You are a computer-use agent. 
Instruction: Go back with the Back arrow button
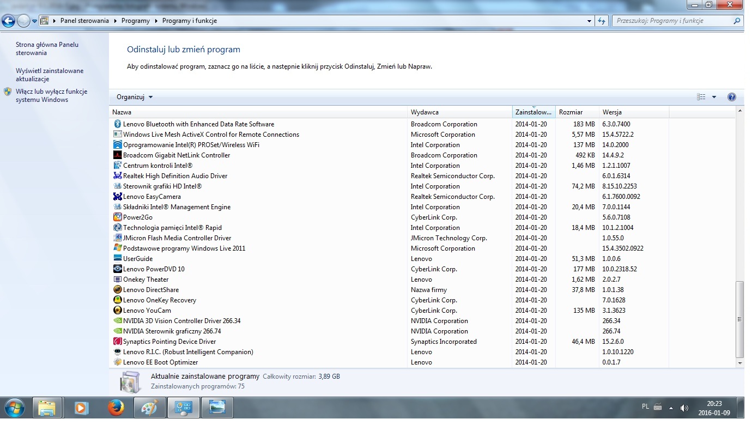click(x=9, y=21)
